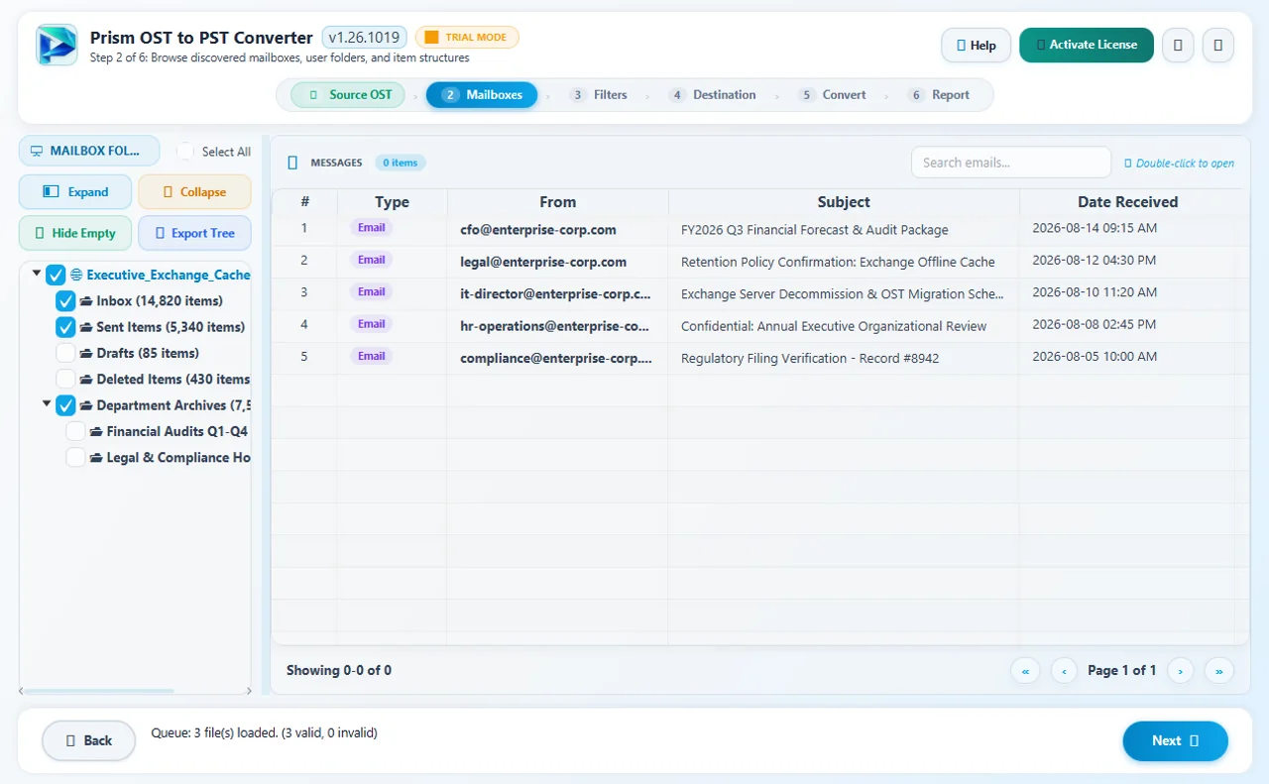Collapse the Executive_Exchange_Cache tree node arrow
The width and height of the screenshot is (1269, 784).
pos(37,274)
